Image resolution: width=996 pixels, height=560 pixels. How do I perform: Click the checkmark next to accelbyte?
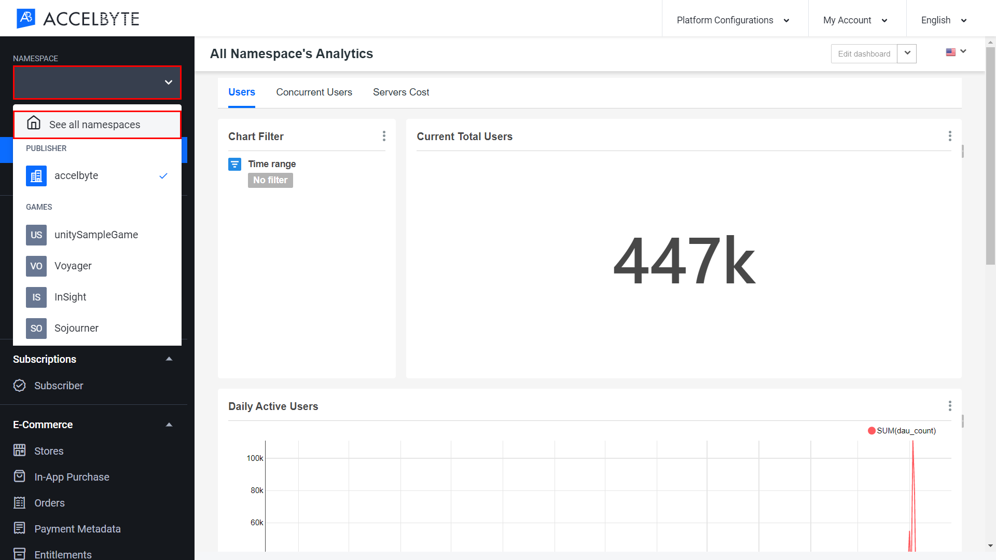click(x=163, y=176)
